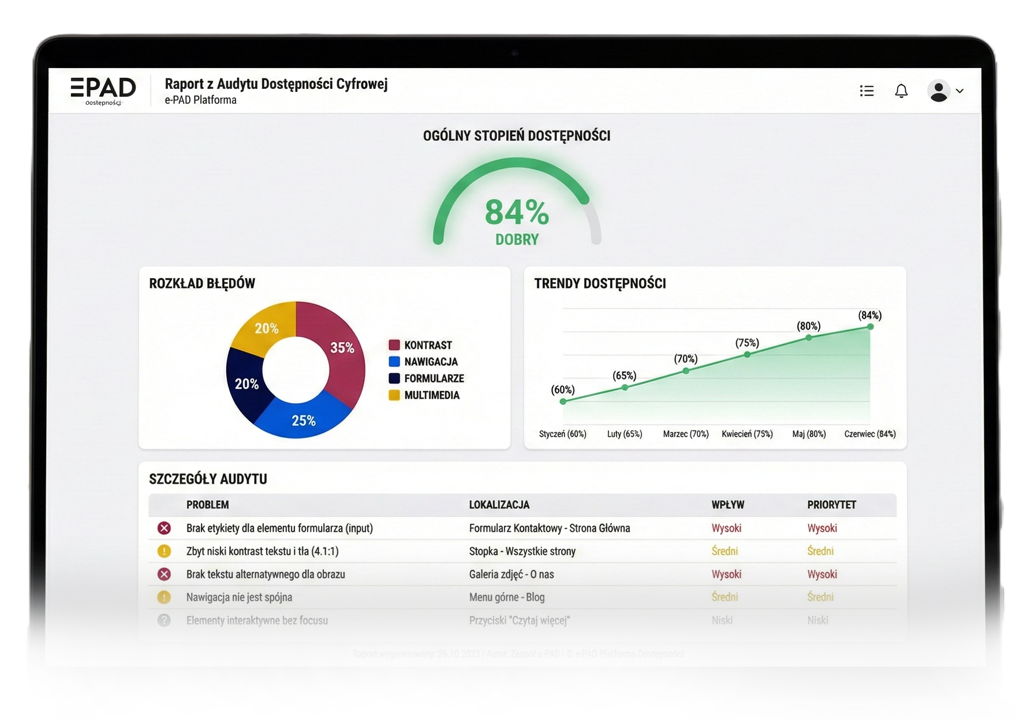
Task: Click warning icon for inconsistent navigation row
Action: coord(165,597)
